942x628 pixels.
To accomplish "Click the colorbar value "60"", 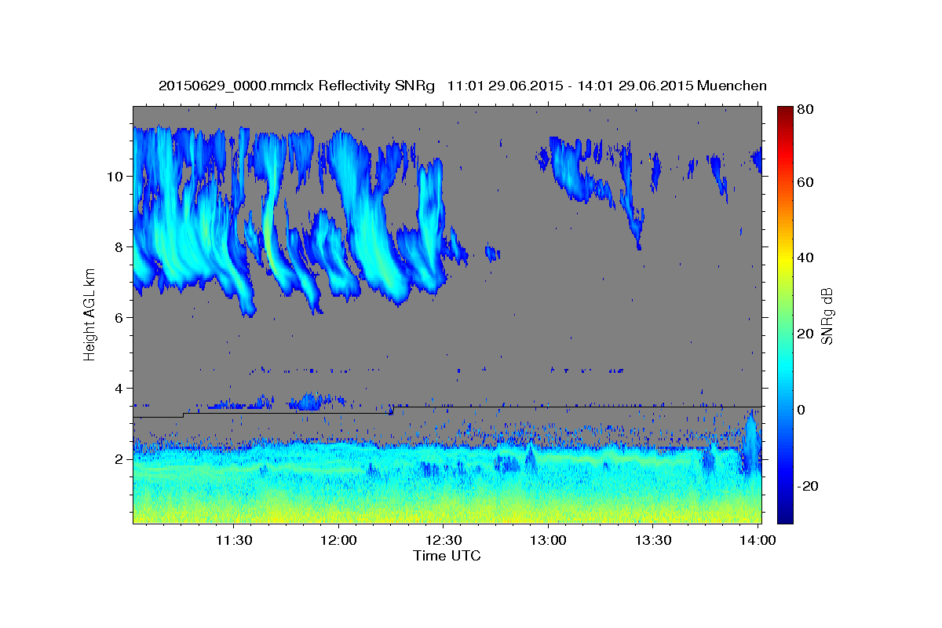I will click(805, 182).
